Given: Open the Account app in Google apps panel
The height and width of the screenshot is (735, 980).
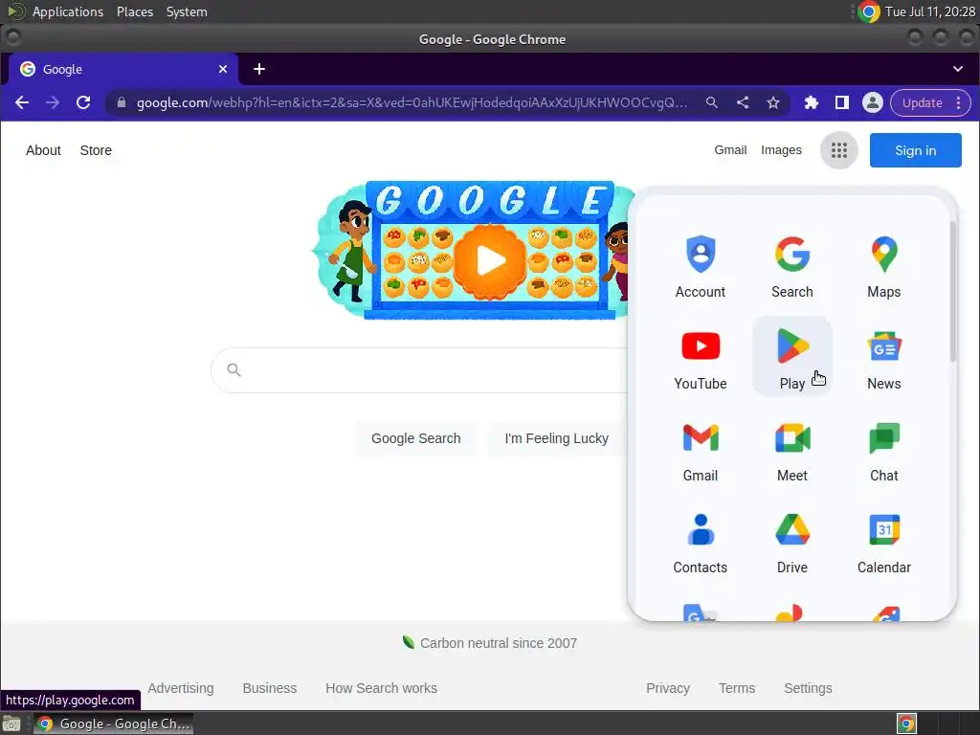Looking at the screenshot, I should pyautogui.click(x=700, y=266).
